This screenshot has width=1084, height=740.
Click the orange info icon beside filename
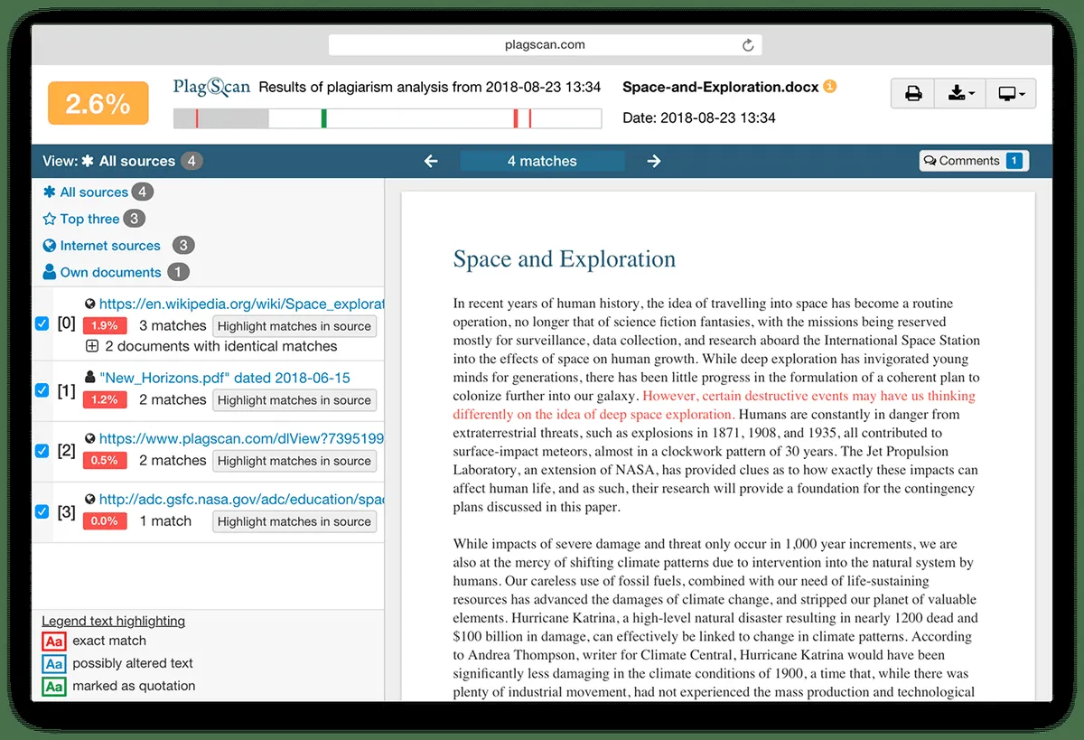pyautogui.click(x=830, y=87)
